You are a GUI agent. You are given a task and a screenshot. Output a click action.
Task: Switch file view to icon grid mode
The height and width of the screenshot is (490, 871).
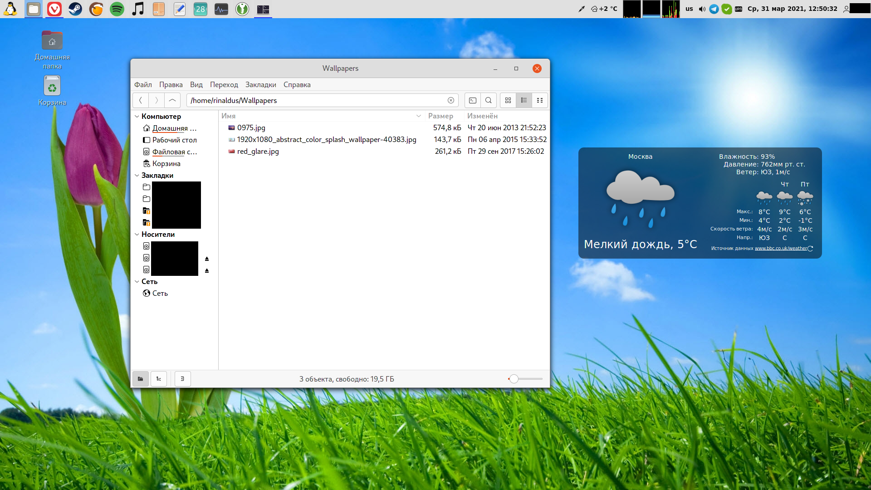click(508, 100)
